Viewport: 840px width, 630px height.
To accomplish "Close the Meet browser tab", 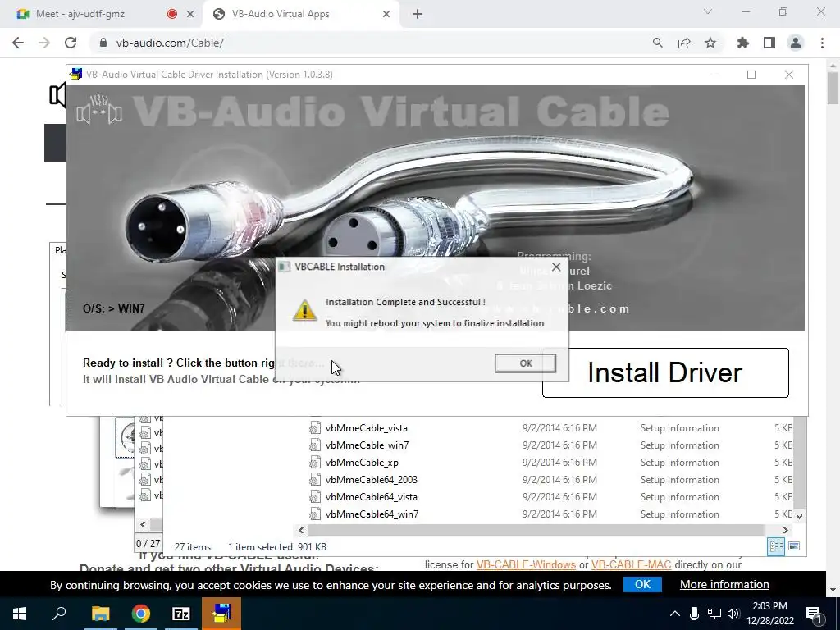I will pos(189,14).
